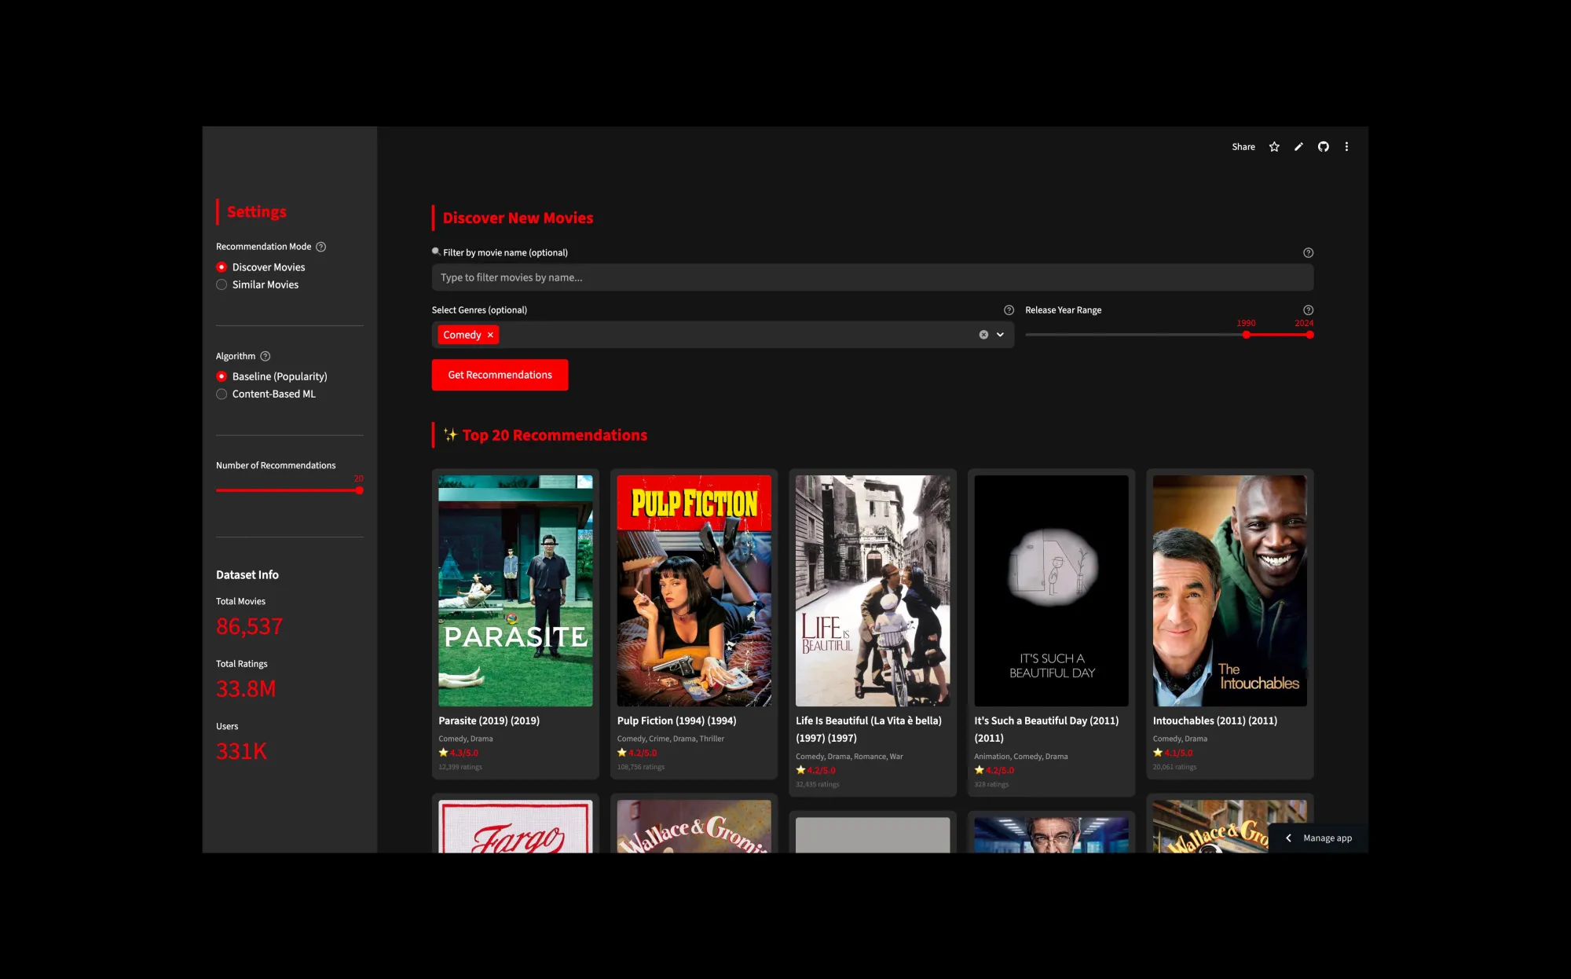The width and height of the screenshot is (1571, 979).
Task: Click the 'Settings' sidebar heading
Action: pos(257,212)
